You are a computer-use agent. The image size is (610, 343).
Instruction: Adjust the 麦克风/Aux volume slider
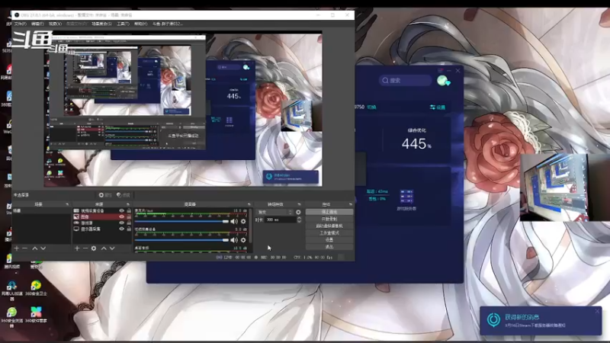[181, 221]
